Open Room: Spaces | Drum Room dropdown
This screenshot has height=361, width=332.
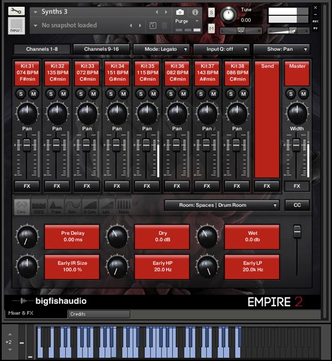[222, 205]
